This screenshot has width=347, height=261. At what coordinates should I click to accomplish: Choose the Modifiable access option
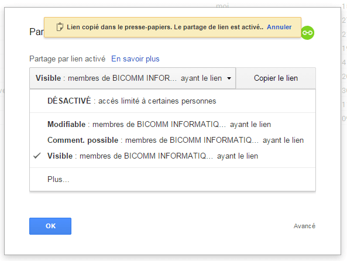click(x=173, y=125)
